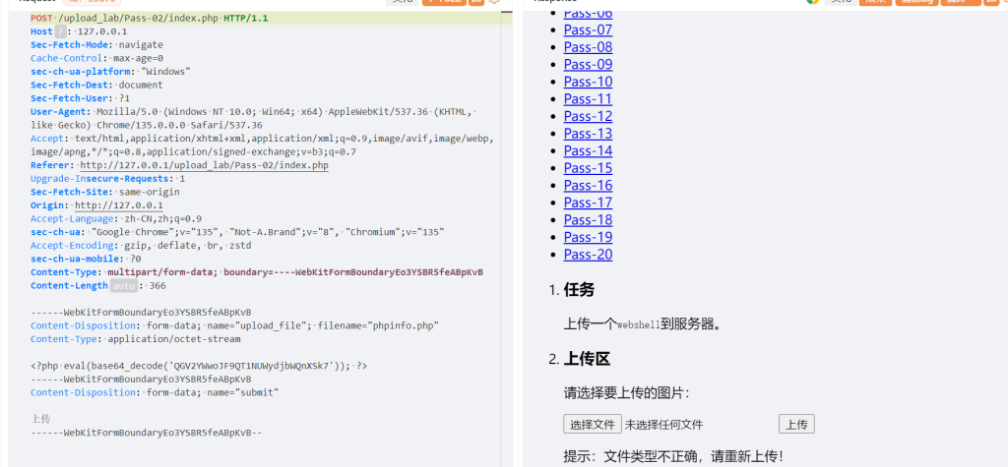Click the 上传 upload button

tap(796, 425)
